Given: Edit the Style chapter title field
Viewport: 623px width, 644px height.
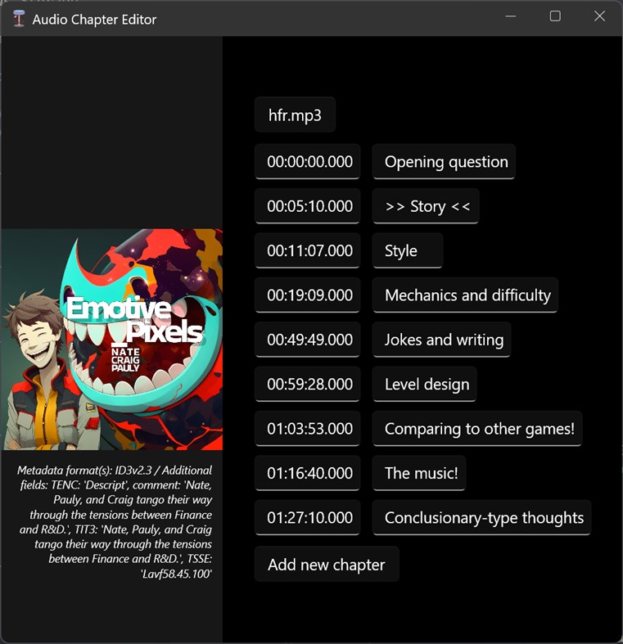Looking at the screenshot, I should 408,250.
